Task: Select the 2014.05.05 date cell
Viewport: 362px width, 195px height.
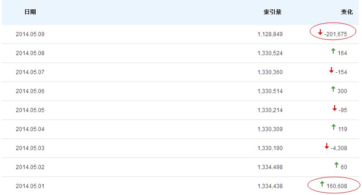Action: 30,110
